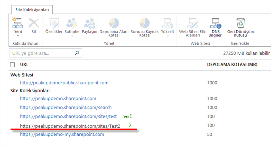
Task: Open Sunucu Kaynak Kotası pie icon
Action: point(144,23)
